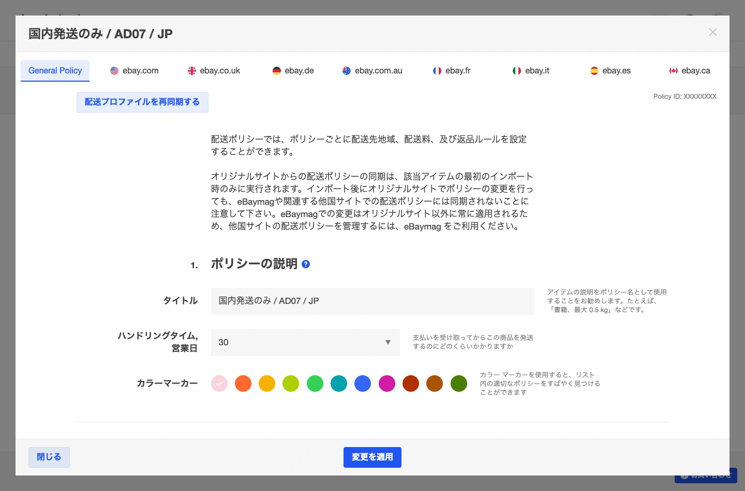Viewport: 745px width, 491px height.
Task: Open the ebay.com.au tab
Action: click(373, 71)
